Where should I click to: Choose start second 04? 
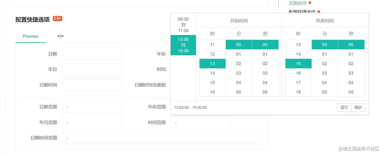point(265,83)
